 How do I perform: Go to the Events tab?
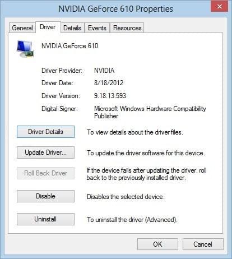pyautogui.click(x=97, y=28)
